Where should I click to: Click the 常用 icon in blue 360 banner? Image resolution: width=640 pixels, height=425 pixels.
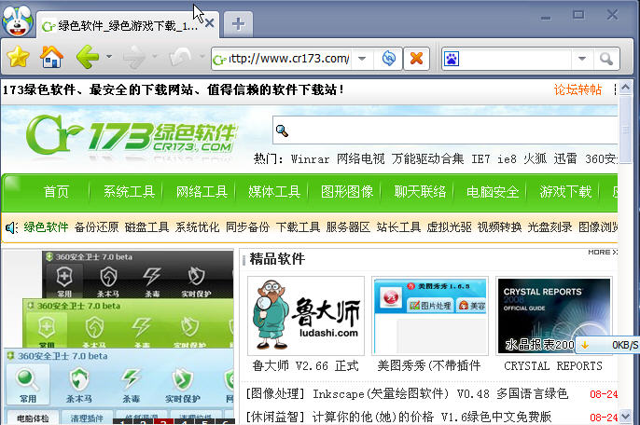pyautogui.click(x=28, y=385)
